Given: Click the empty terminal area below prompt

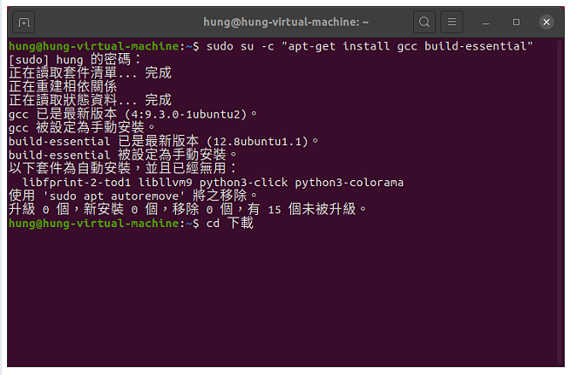Looking at the screenshot, I should pyautogui.click(x=283, y=298).
